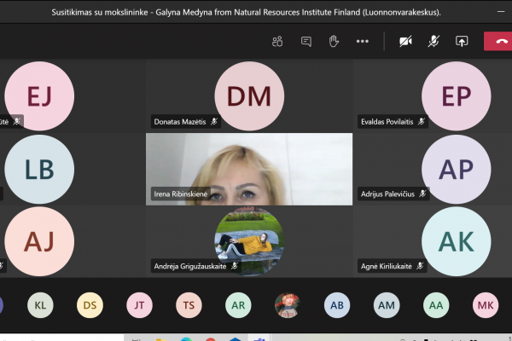Click muted mic icon beside Andrėja Grigužauskaitė
Image resolution: width=512 pixels, height=341 pixels.
tap(235, 266)
